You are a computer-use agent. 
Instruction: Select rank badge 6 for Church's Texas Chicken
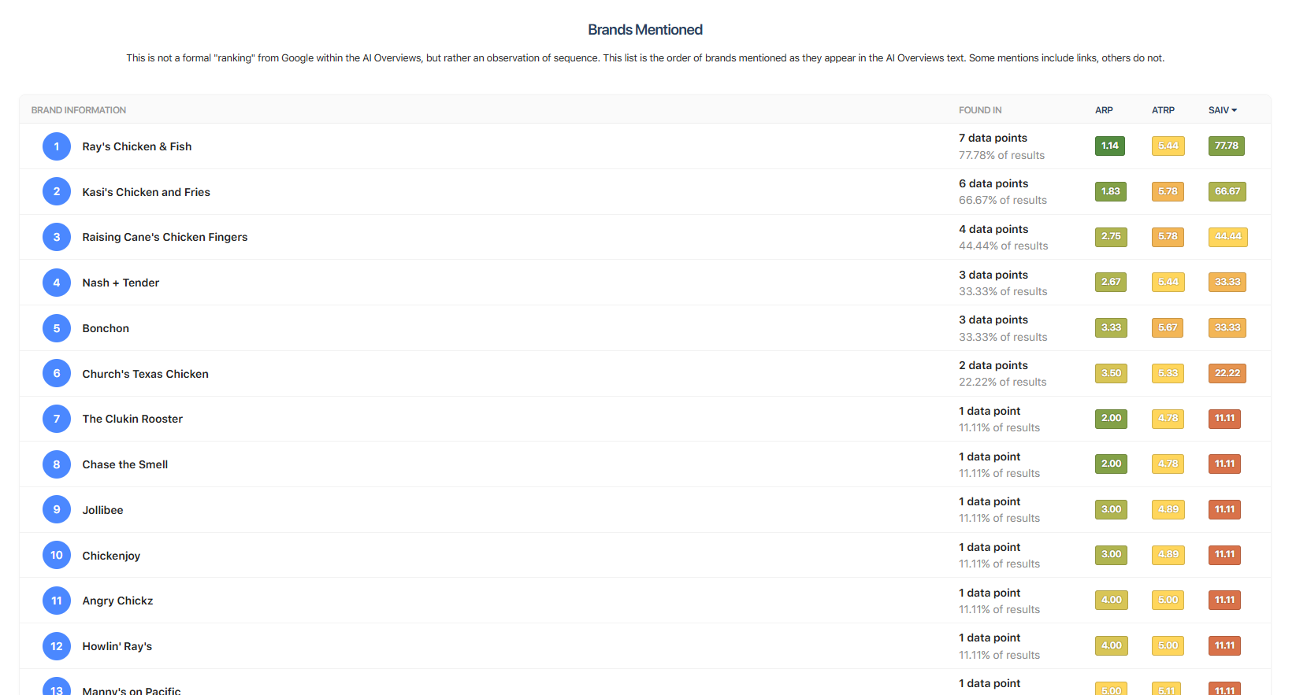pyautogui.click(x=57, y=374)
